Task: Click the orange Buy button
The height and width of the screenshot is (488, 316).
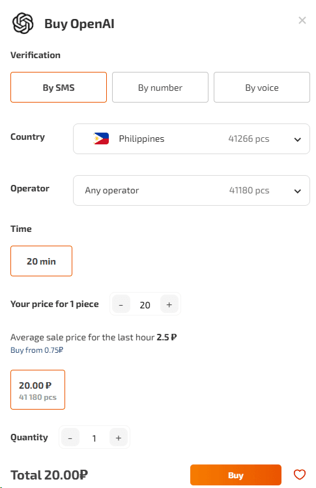Action: [x=236, y=475]
